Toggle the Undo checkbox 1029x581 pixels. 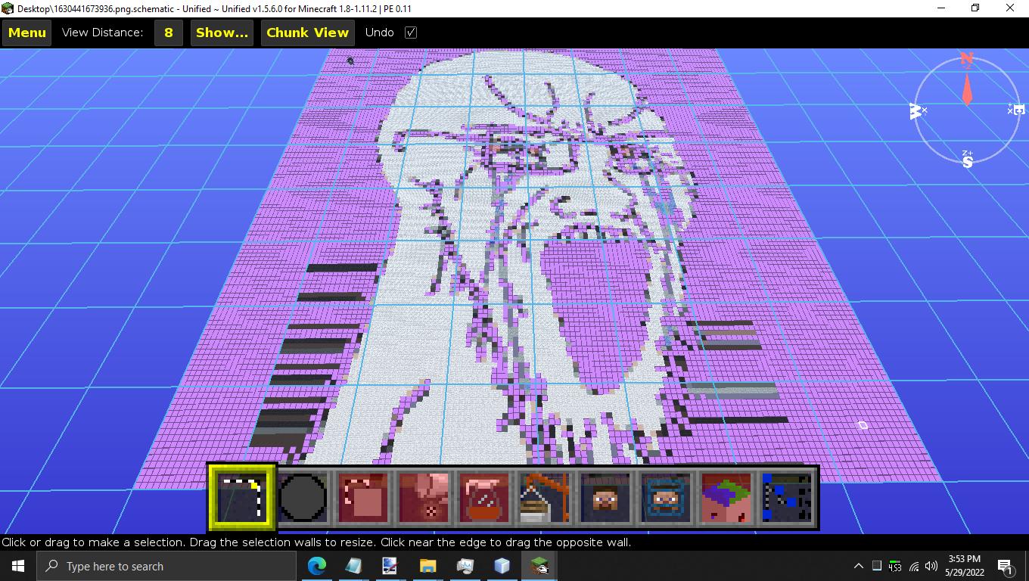[411, 33]
